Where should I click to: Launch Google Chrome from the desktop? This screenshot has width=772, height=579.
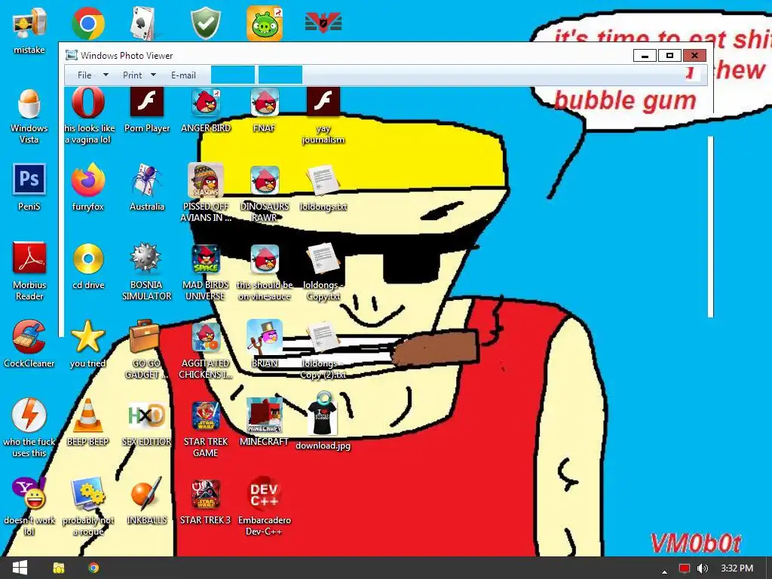(87, 23)
